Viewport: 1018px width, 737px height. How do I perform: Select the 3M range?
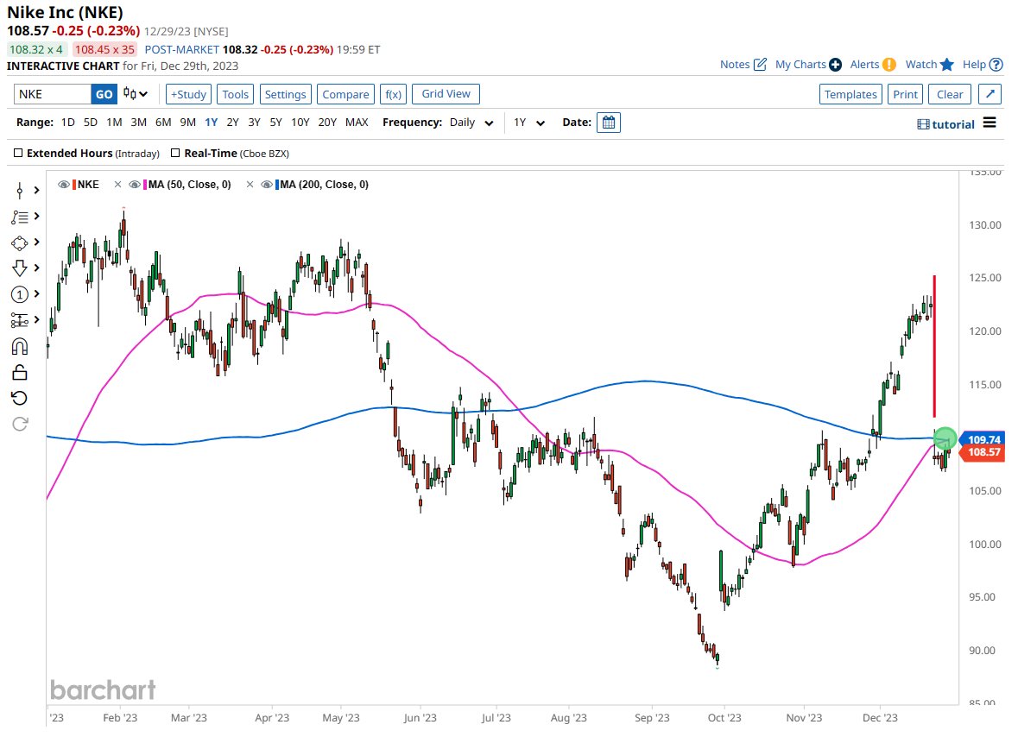[138, 122]
